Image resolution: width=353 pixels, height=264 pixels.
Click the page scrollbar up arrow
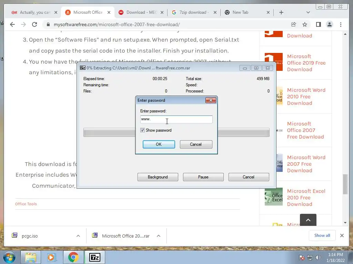click(x=345, y=34)
